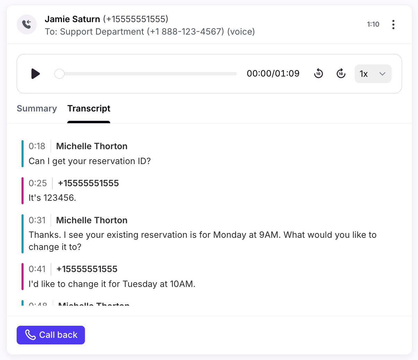Click the incoming call icon beside Jamie Saturn

point(27,24)
